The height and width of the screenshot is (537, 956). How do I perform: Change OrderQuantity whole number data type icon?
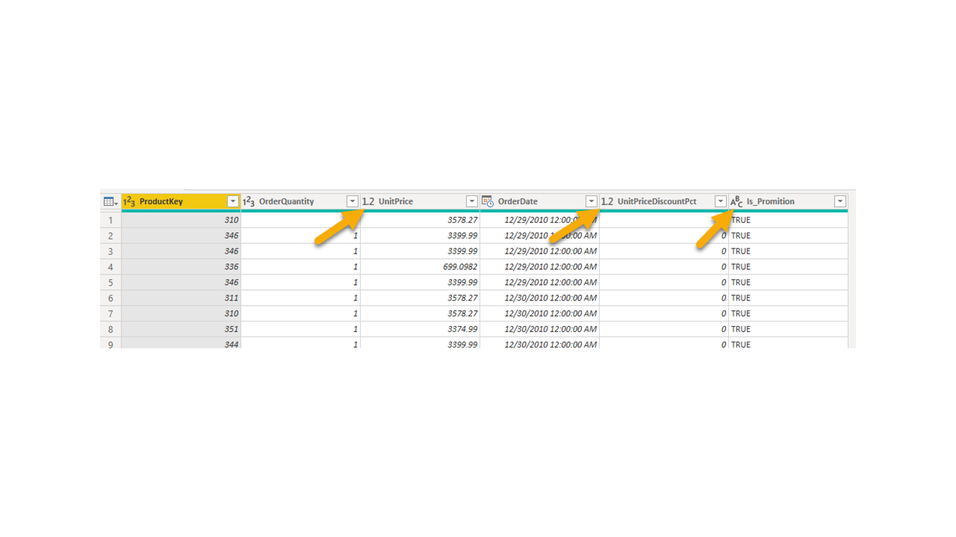click(249, 201)
